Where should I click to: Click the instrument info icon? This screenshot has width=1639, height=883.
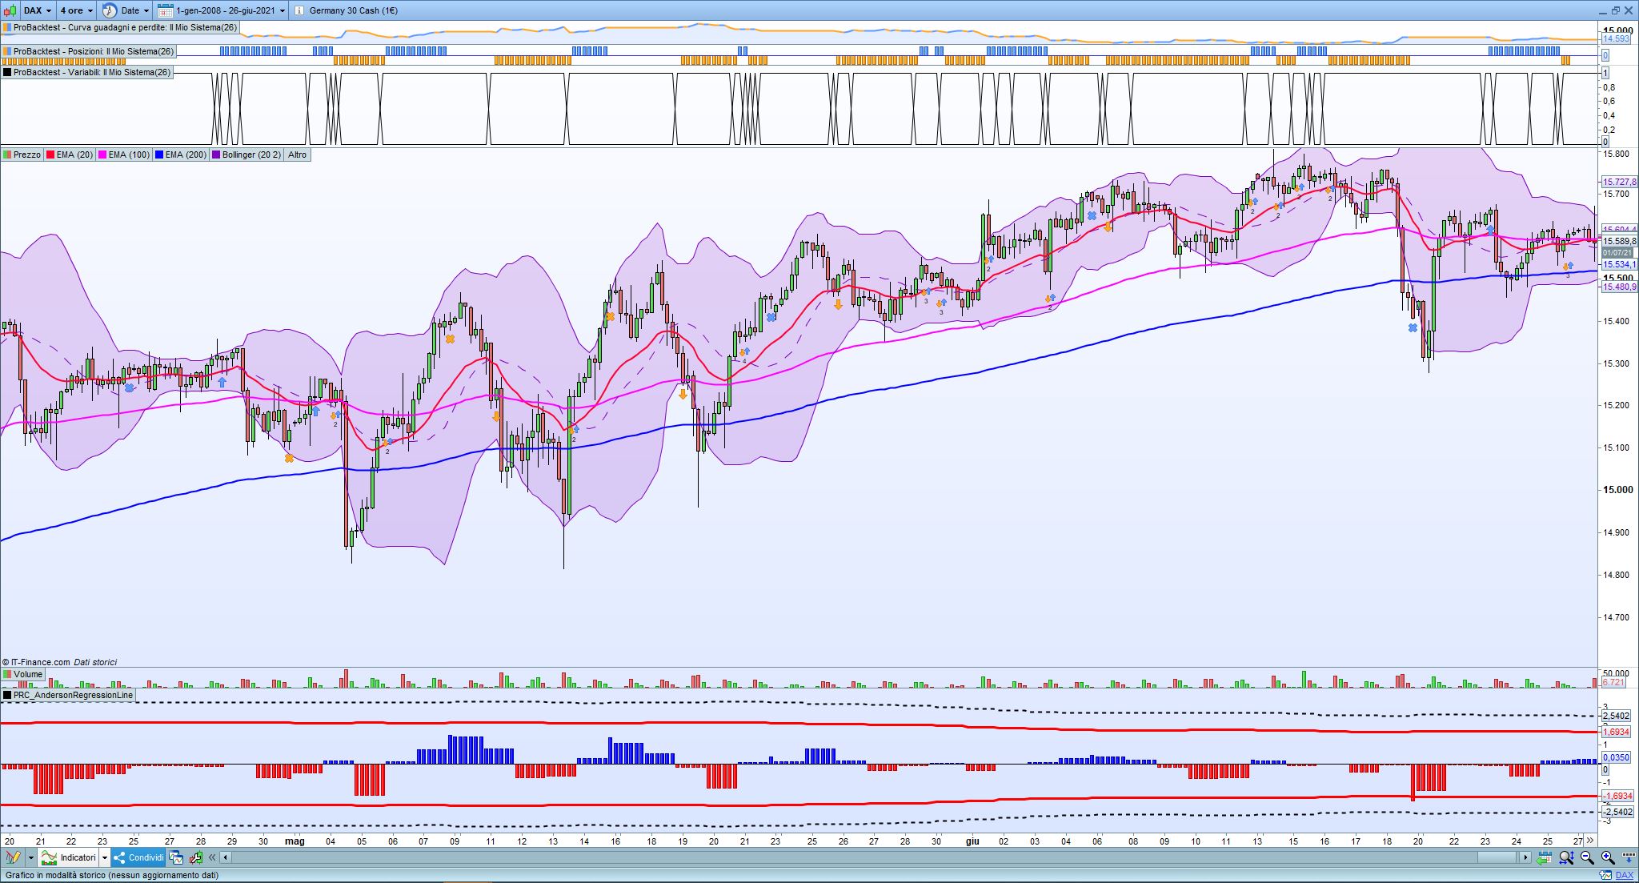(299, 10)
